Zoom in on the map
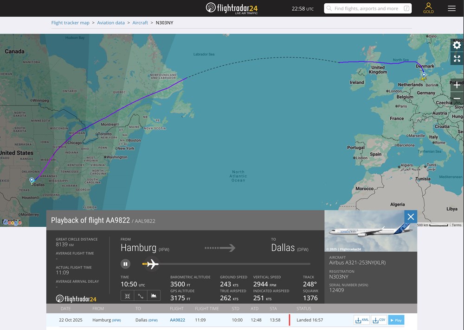 [457, 85]
